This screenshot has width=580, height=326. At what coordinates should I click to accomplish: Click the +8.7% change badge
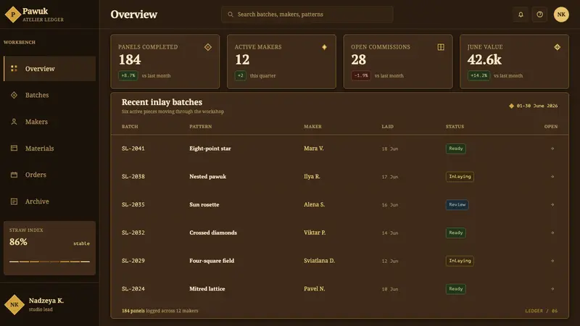pyautogui.click(x=128, y=75)
